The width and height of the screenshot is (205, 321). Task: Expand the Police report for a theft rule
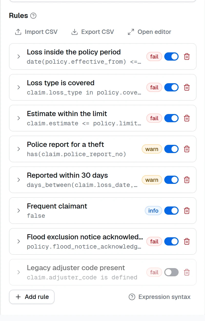point(18,149)
